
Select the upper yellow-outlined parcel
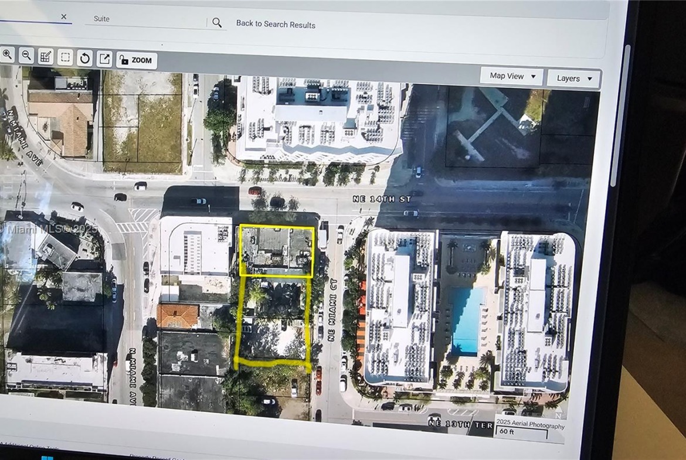[277, 251]
